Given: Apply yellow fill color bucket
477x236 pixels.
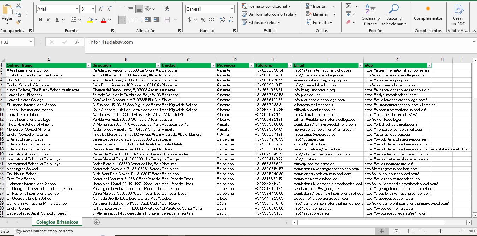Looking at the screenshot, I should pyautogui.click(x=90, y=20).
